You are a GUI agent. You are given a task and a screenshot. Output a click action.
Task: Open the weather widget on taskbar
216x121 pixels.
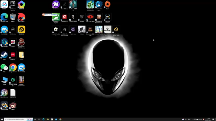click(186, 119)
